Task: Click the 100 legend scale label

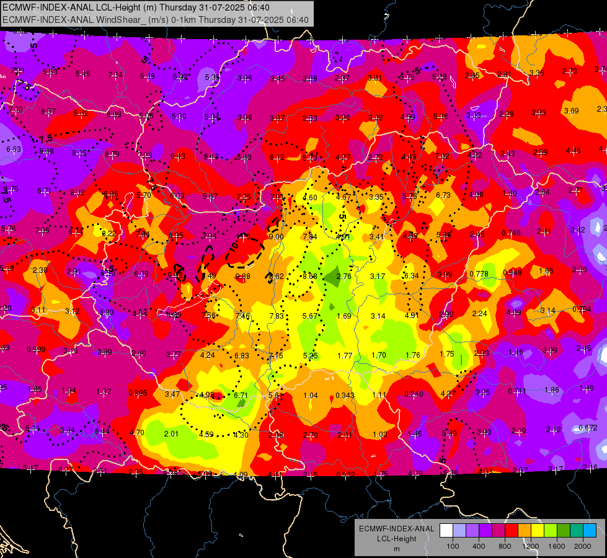Action: click(453, 546)
